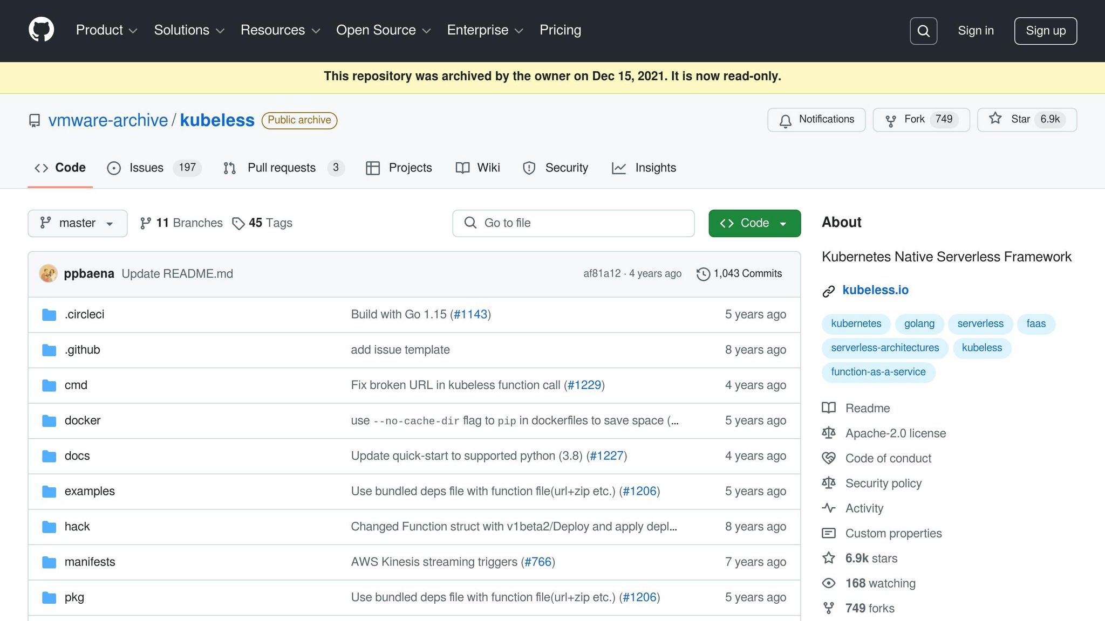Switch to the Insights tab

(644, 168)
